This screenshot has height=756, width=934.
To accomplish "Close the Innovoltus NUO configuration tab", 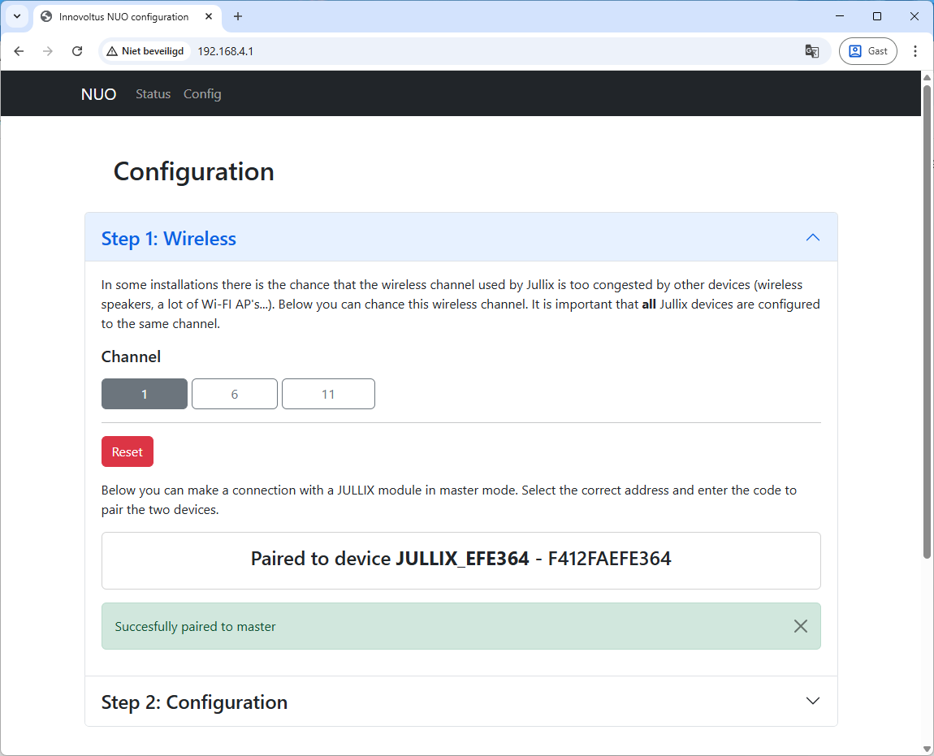I will [208, 16].
